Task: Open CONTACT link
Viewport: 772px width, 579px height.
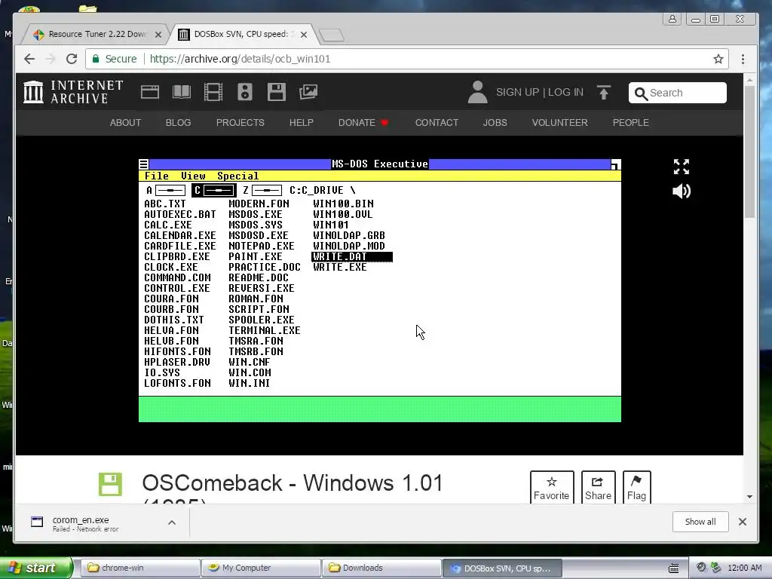Action: (x=437, y=123)
